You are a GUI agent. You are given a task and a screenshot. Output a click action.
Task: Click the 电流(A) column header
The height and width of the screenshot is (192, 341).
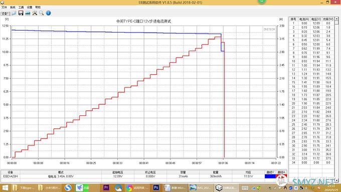tap(304, 19)
